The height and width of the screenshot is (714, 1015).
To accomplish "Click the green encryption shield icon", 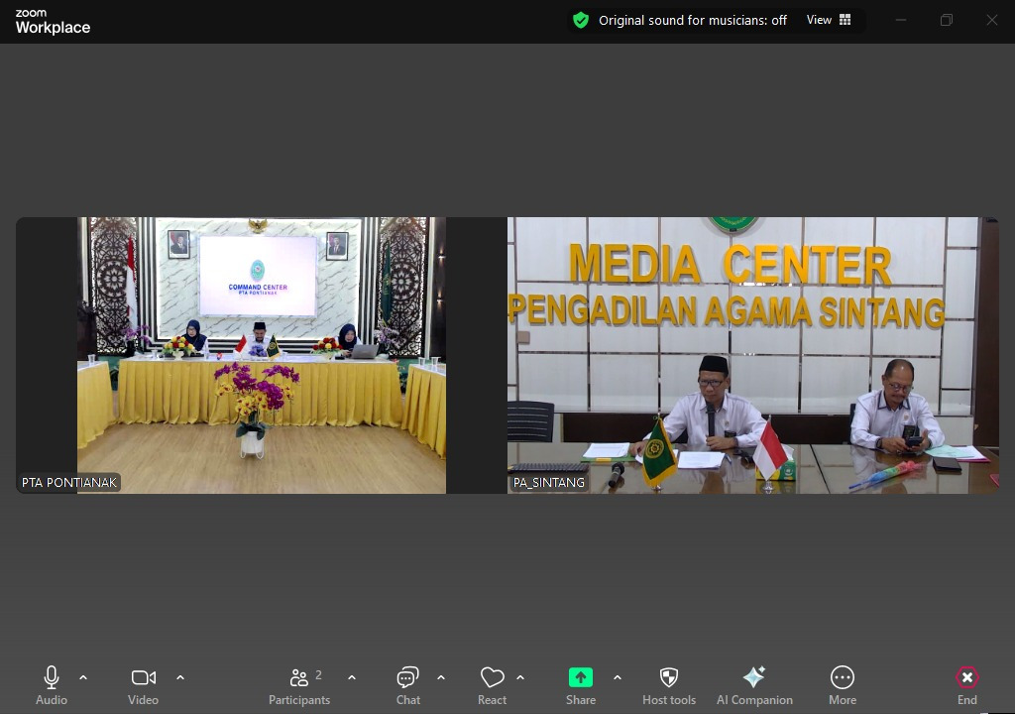I will (x=581, y=20).
